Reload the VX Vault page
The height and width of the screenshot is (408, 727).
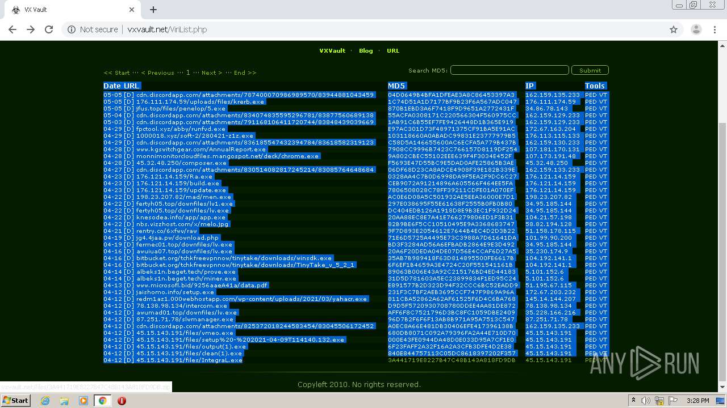coord(49,29)
